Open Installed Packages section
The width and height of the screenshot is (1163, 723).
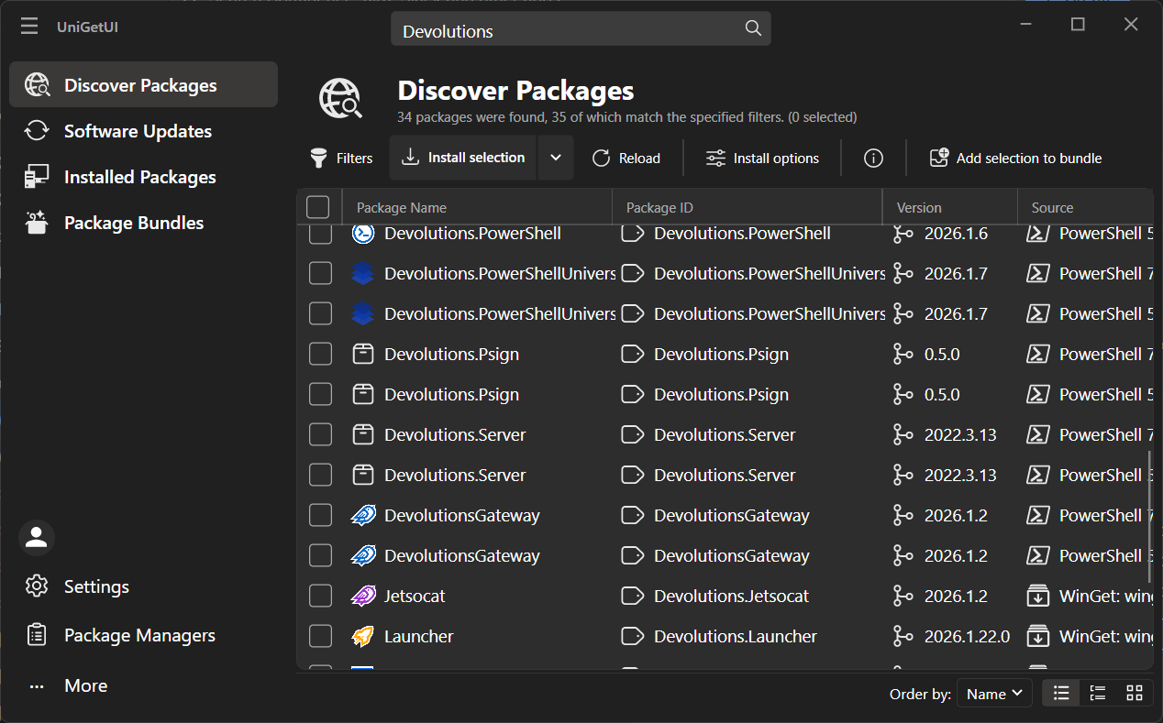pos(143,177)
